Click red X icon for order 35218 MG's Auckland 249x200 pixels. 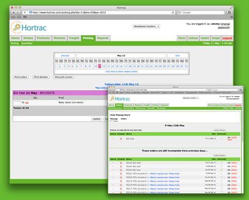[x=121, y=185]
